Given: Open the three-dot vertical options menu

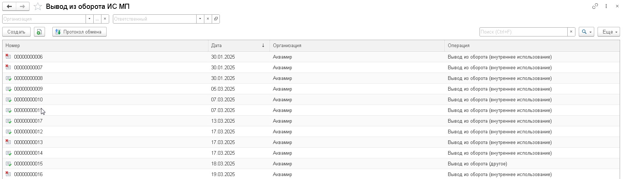Looking at the screenshot, I should coord(606,6).
